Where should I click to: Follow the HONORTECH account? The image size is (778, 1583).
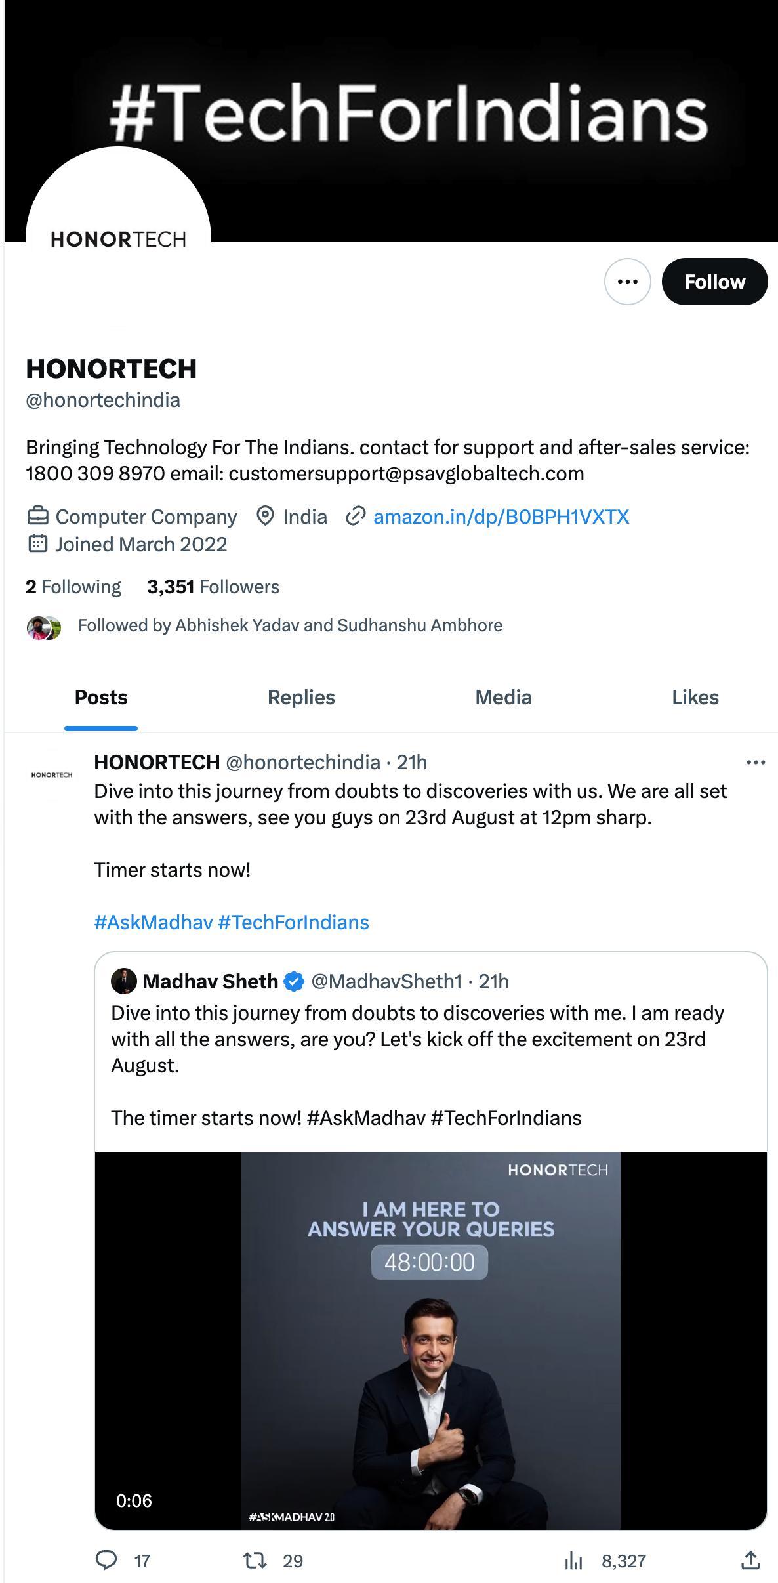[x=714, y=282]
